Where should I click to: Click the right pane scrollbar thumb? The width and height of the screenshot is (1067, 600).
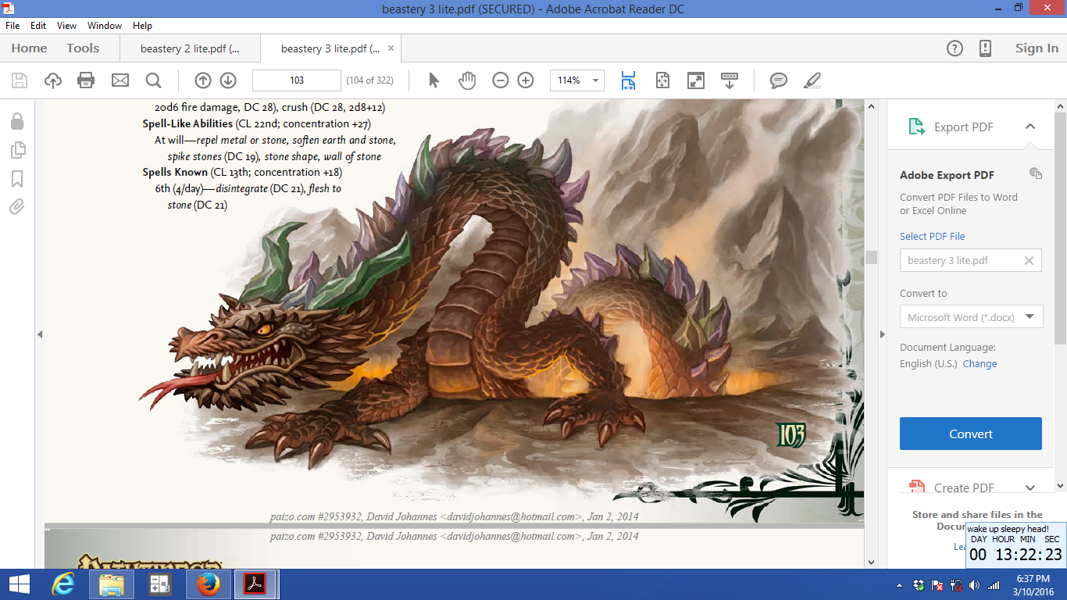[1061, 228]
